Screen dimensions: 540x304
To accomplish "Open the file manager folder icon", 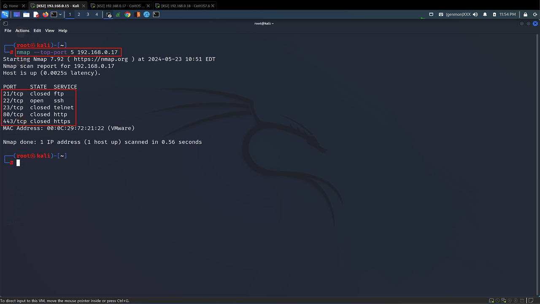I will coord(26,14).
